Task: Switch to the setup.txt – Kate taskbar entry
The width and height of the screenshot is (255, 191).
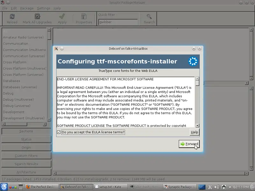Action: tap(110, 187)
